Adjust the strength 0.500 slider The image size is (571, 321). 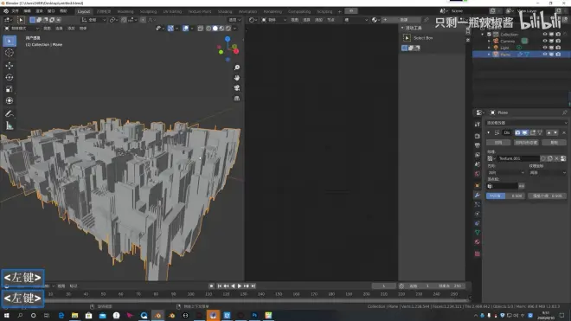point(547,196)
